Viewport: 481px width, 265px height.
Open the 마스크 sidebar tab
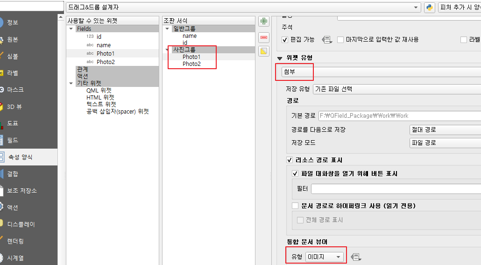[x=15, y=90]
